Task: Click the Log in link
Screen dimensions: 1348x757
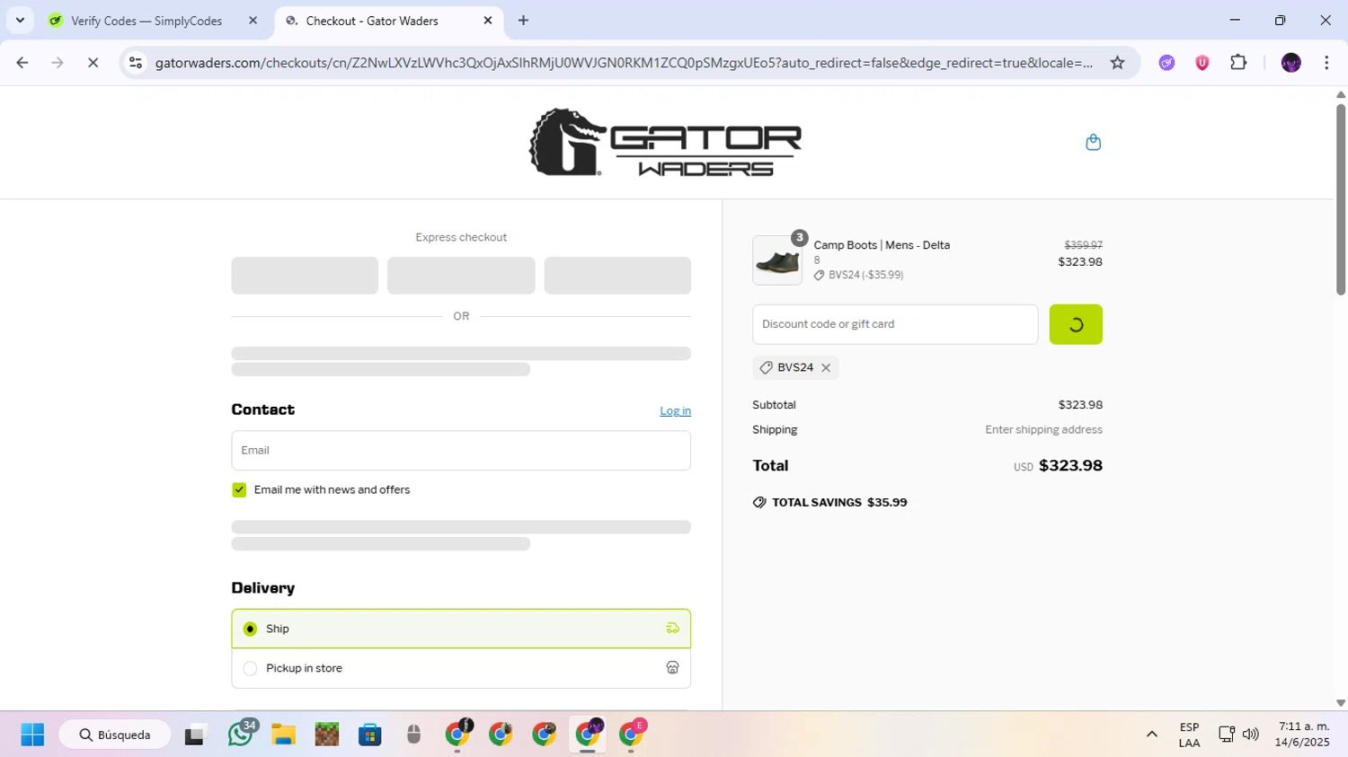Action: pos(675,410)
